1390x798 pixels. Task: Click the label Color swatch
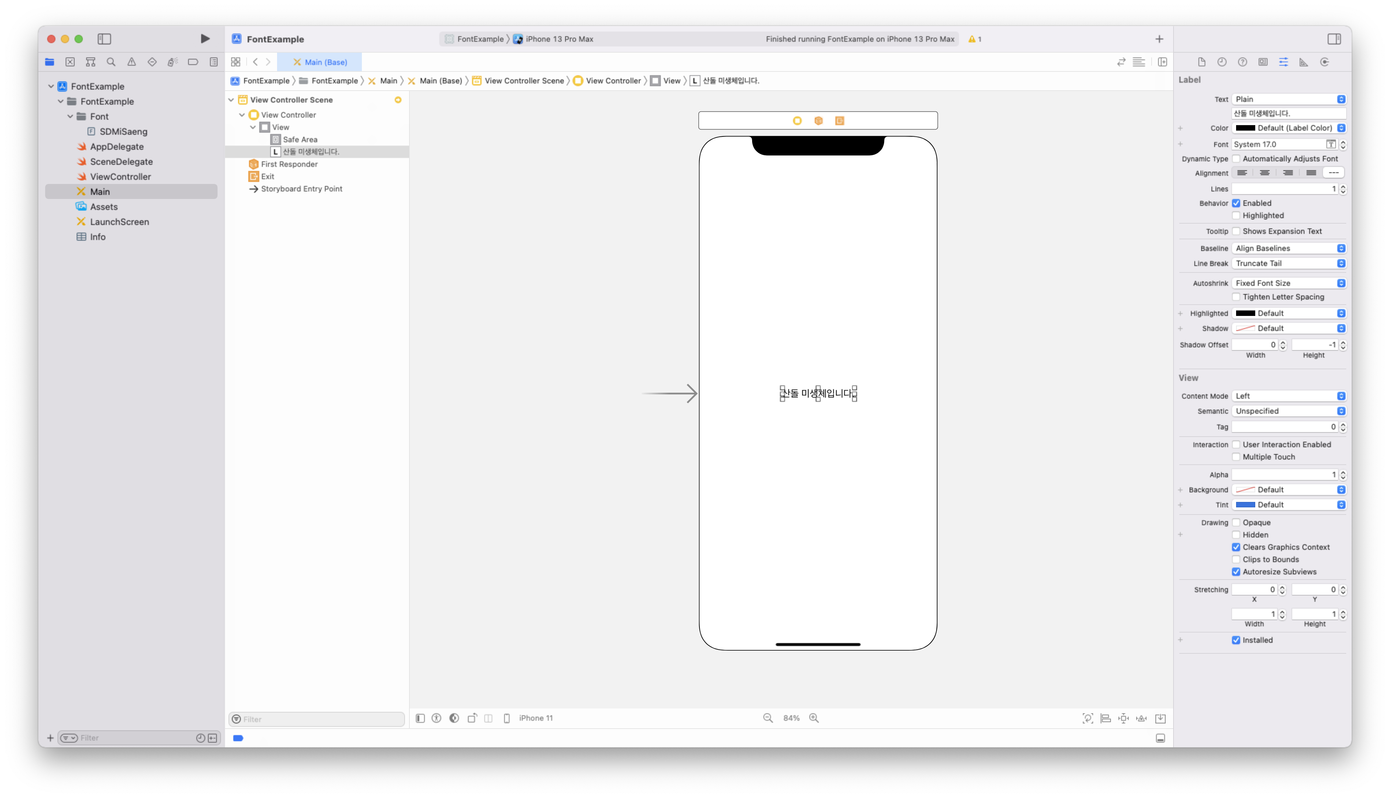coord(1245,128)
